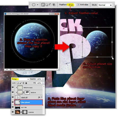This screenshot has width=119, height=118.
Task: Choose the Subtract from selection mode
Action: (50, 4)
